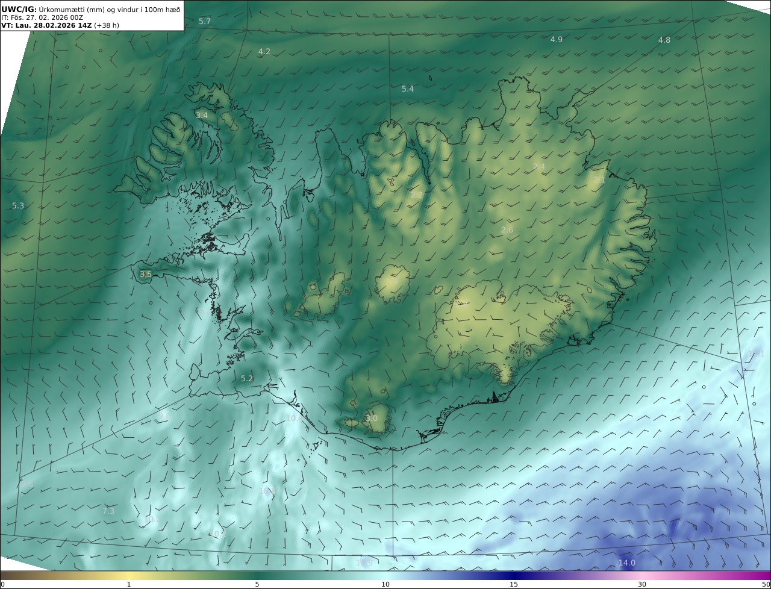This screenshot has height=589, width=771.
Task: Click the colour scale tick label 15
Action: 514,584
